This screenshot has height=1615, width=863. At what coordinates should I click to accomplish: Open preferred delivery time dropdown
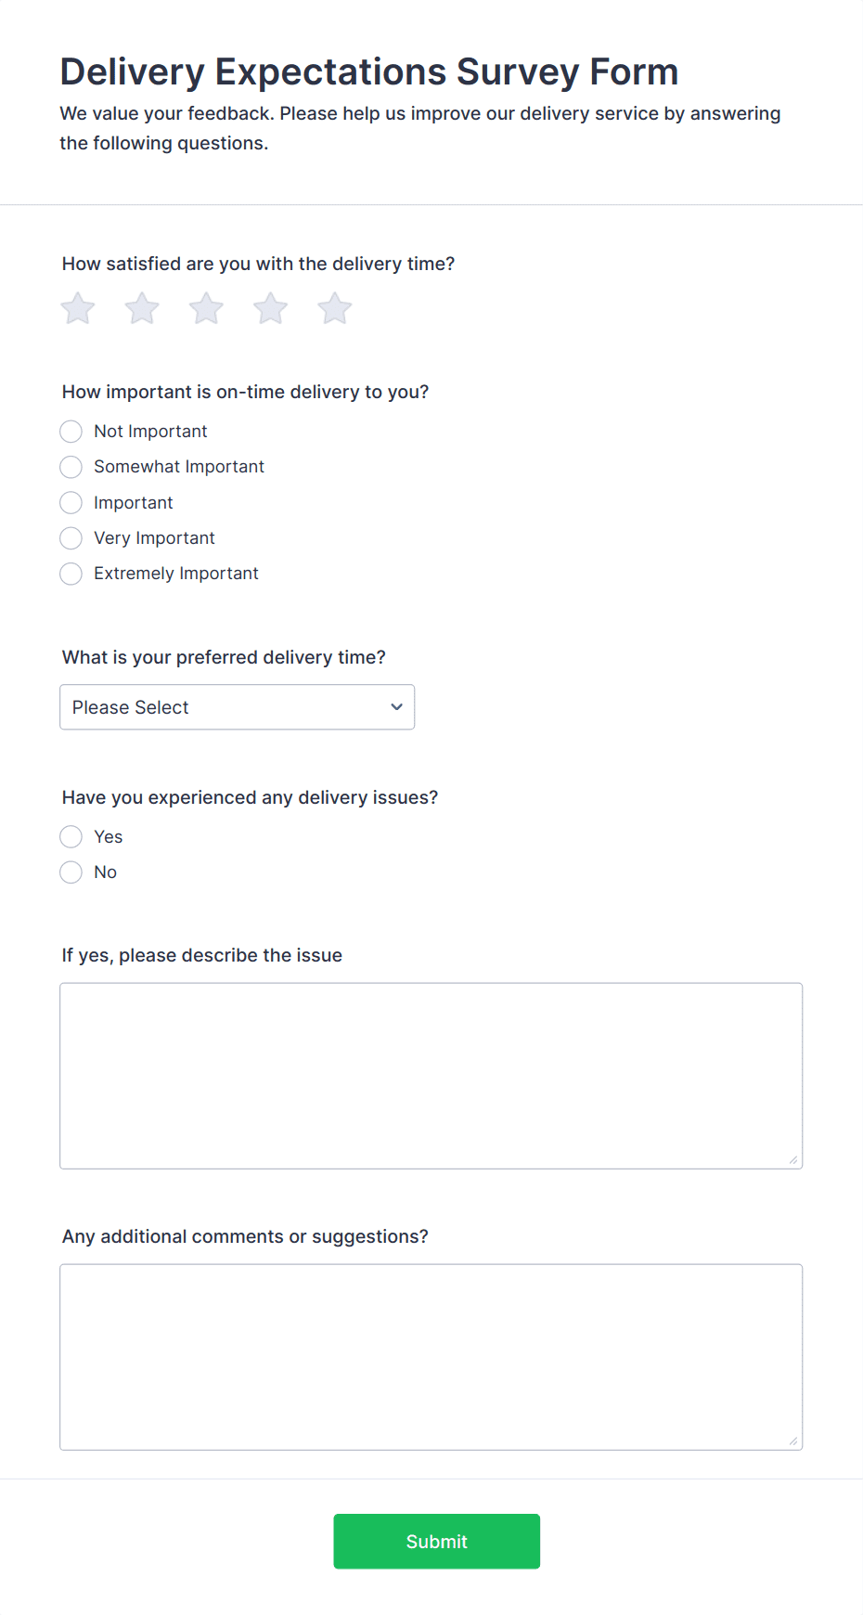237,707
